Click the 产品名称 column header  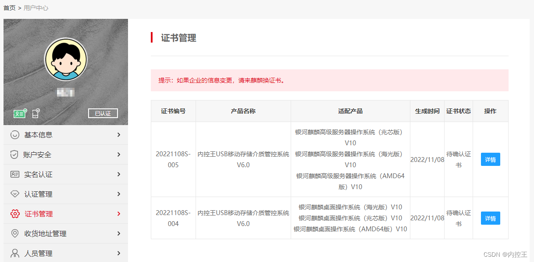pyautogui.click(x=243, y=111)
